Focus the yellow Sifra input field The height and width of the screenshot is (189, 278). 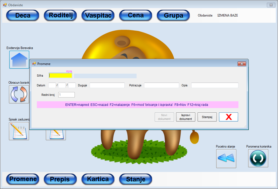pos(60,76)
